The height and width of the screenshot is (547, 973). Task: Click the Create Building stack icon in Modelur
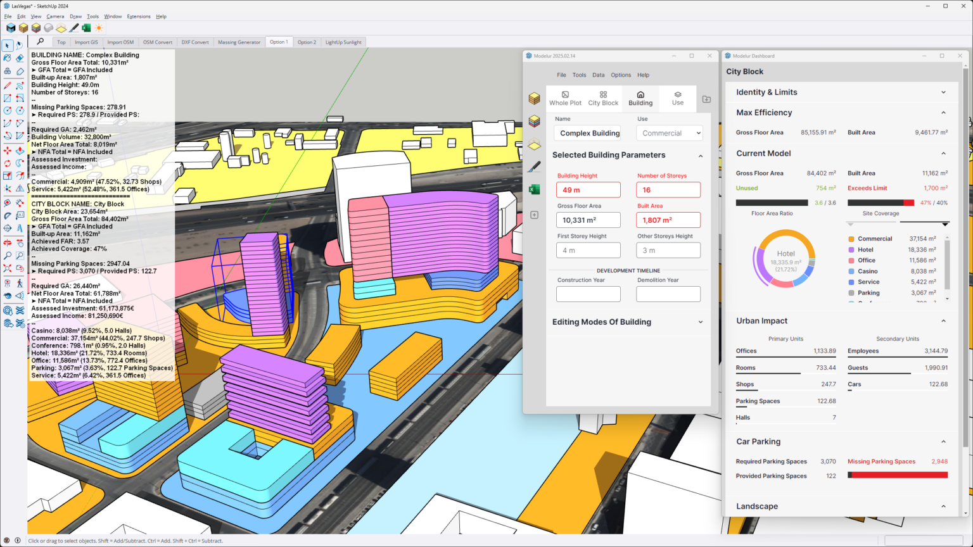point(534,98)
